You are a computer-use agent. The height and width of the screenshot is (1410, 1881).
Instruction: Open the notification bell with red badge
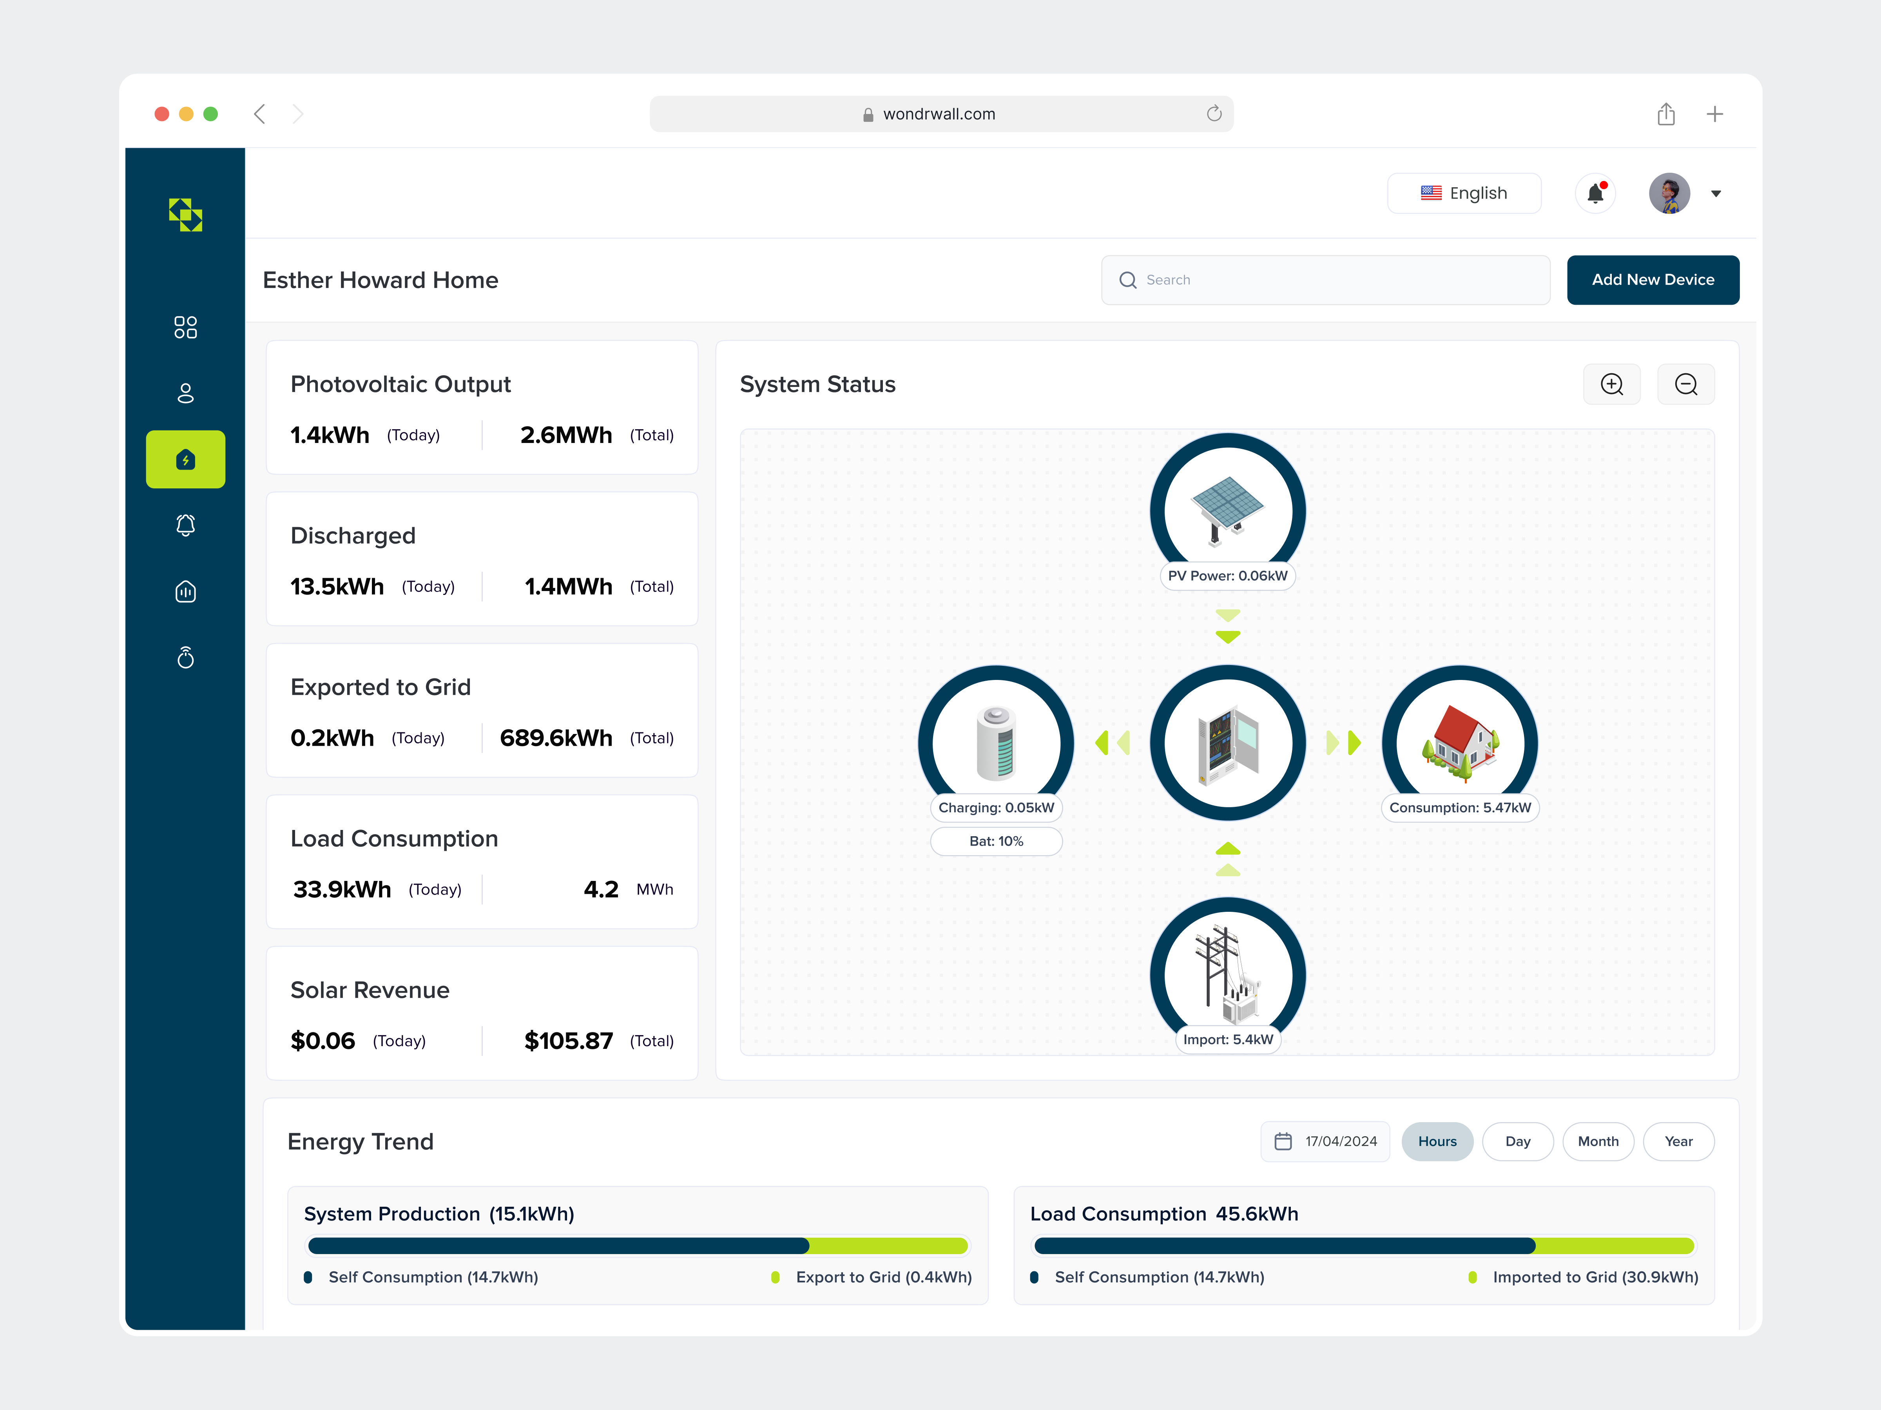pyautogui.click(x=1596, y=193)
